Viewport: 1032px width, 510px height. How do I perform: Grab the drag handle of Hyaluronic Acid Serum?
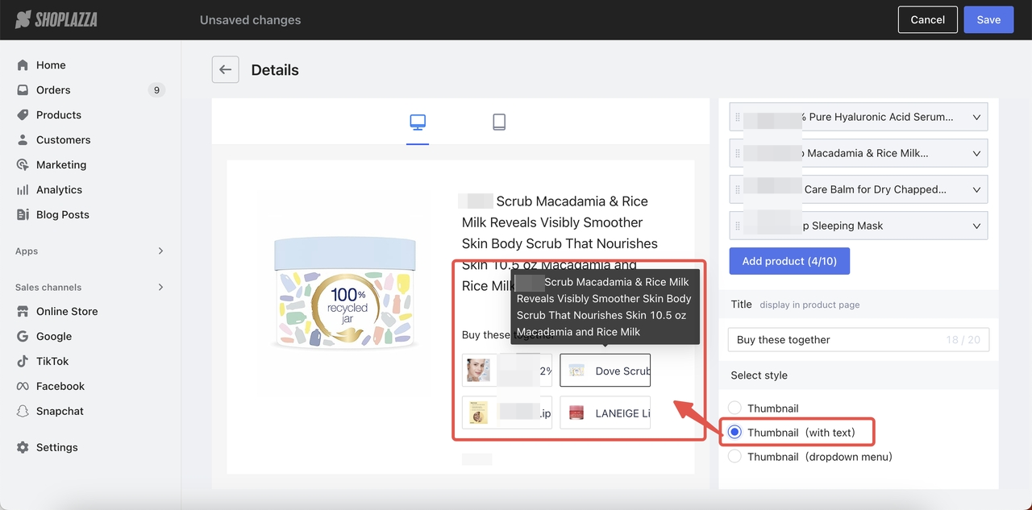738,117
